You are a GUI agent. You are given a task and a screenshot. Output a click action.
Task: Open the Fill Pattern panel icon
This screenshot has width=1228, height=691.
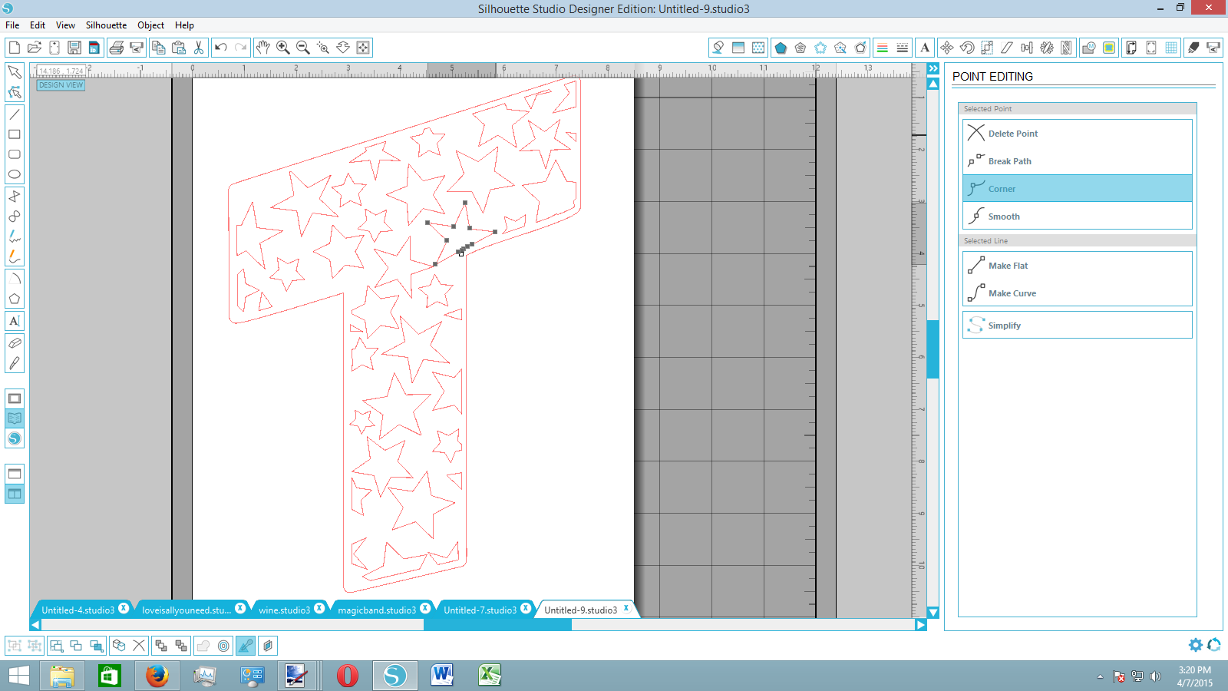758,48
